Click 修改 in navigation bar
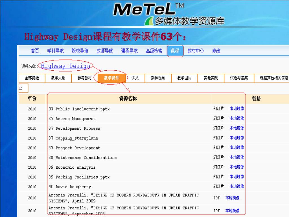The height and width of the screenshot is (217, 289). click(216, 51)
